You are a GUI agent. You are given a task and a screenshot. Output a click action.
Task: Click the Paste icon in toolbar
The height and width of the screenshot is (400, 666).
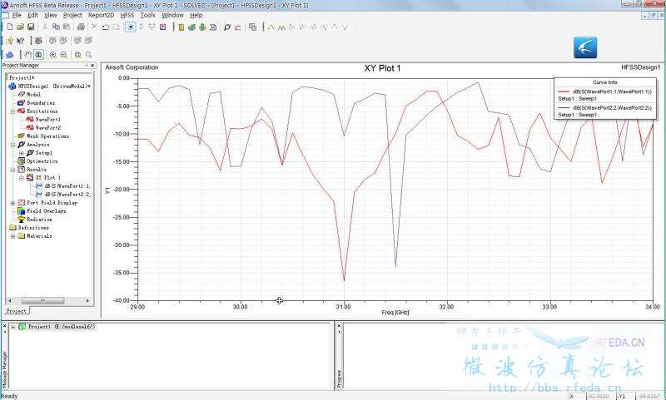click(x=67, y=27)
